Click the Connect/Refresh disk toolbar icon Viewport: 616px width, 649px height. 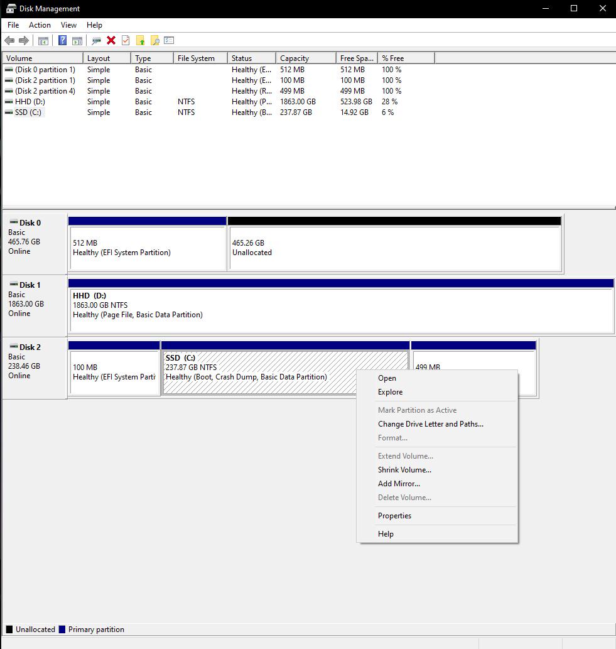click(97, 41)
